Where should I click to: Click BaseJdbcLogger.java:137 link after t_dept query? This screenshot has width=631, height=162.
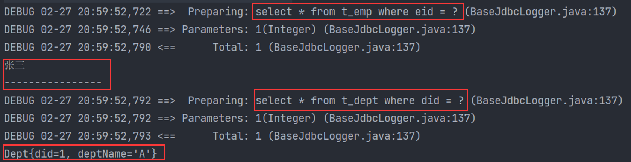pyautogui.click(x=546, y=101)
